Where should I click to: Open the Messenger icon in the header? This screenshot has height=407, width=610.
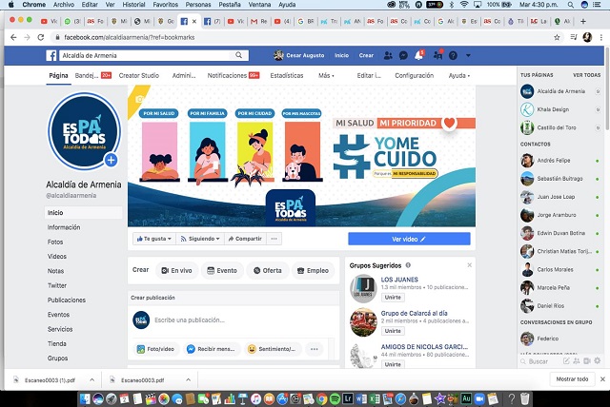click(x=403, y=55)
